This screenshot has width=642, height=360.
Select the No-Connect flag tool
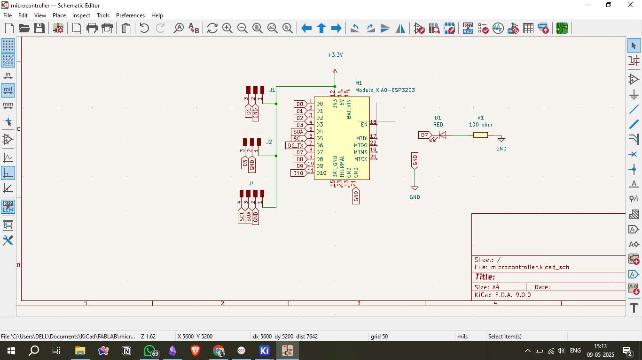pyautogui.click(x=634, y=154)
